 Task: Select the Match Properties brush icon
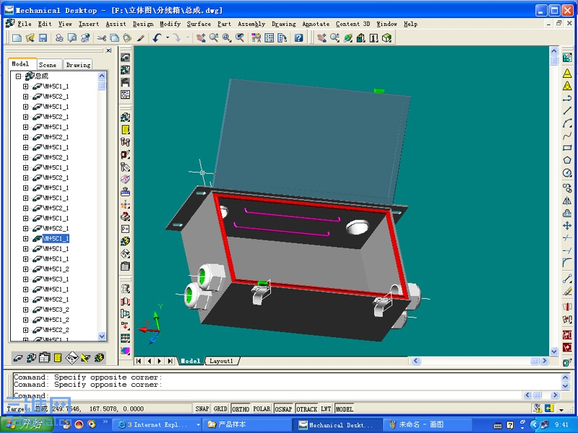click(140, 38)
